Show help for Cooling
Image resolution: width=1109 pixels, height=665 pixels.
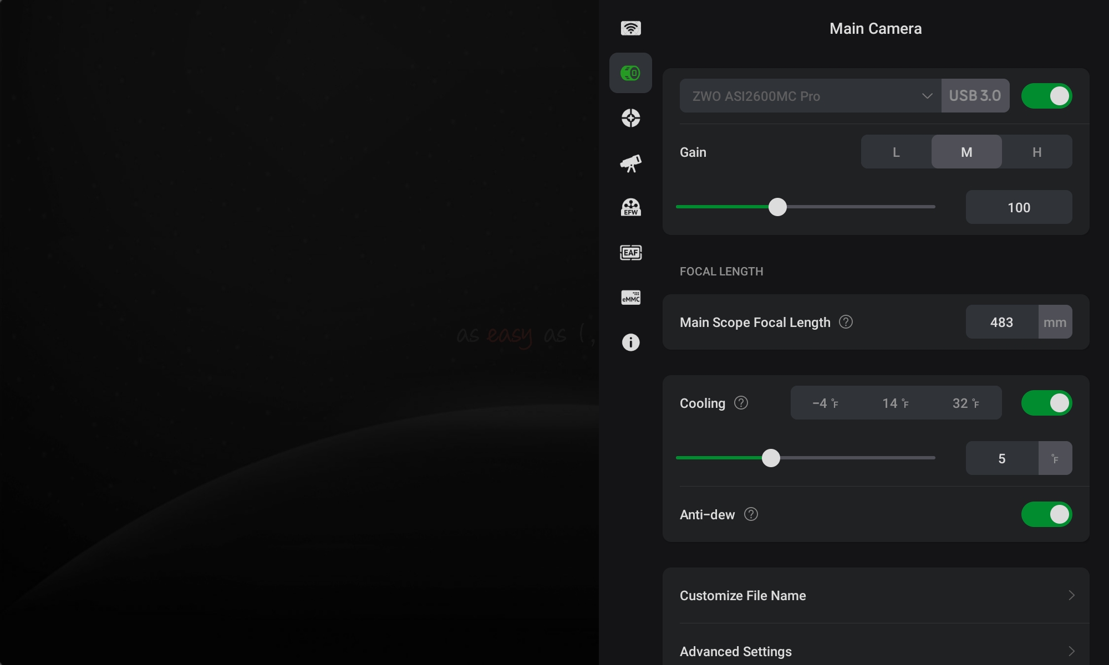(x=741, y=403)
